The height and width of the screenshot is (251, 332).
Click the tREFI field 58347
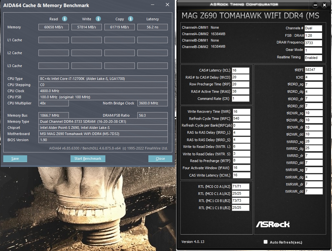tap(314, 70)
